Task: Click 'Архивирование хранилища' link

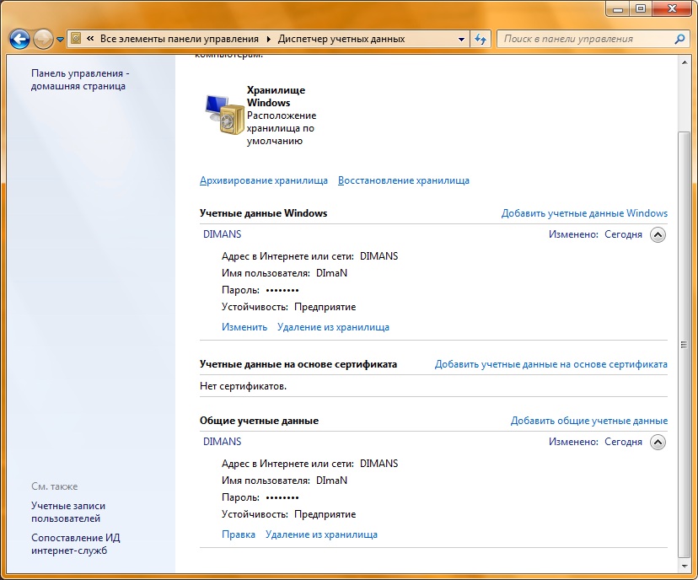Action: (264, 180)
